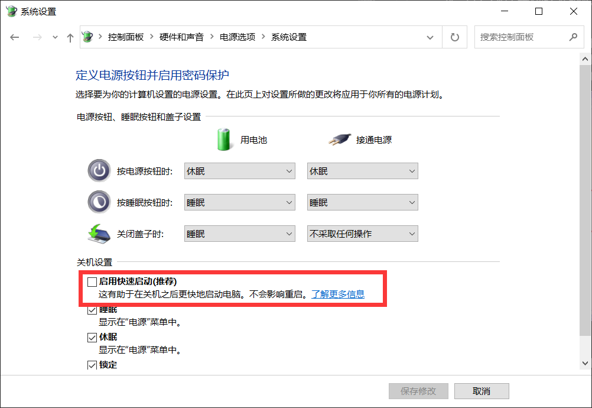Uncheck the 休眠 shutdown option
This screenshot has width=592, height=408.
tap(92, 338)
